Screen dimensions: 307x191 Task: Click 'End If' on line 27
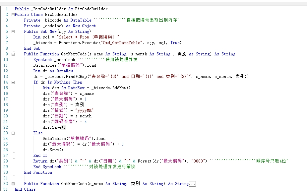tap(40, 156)
